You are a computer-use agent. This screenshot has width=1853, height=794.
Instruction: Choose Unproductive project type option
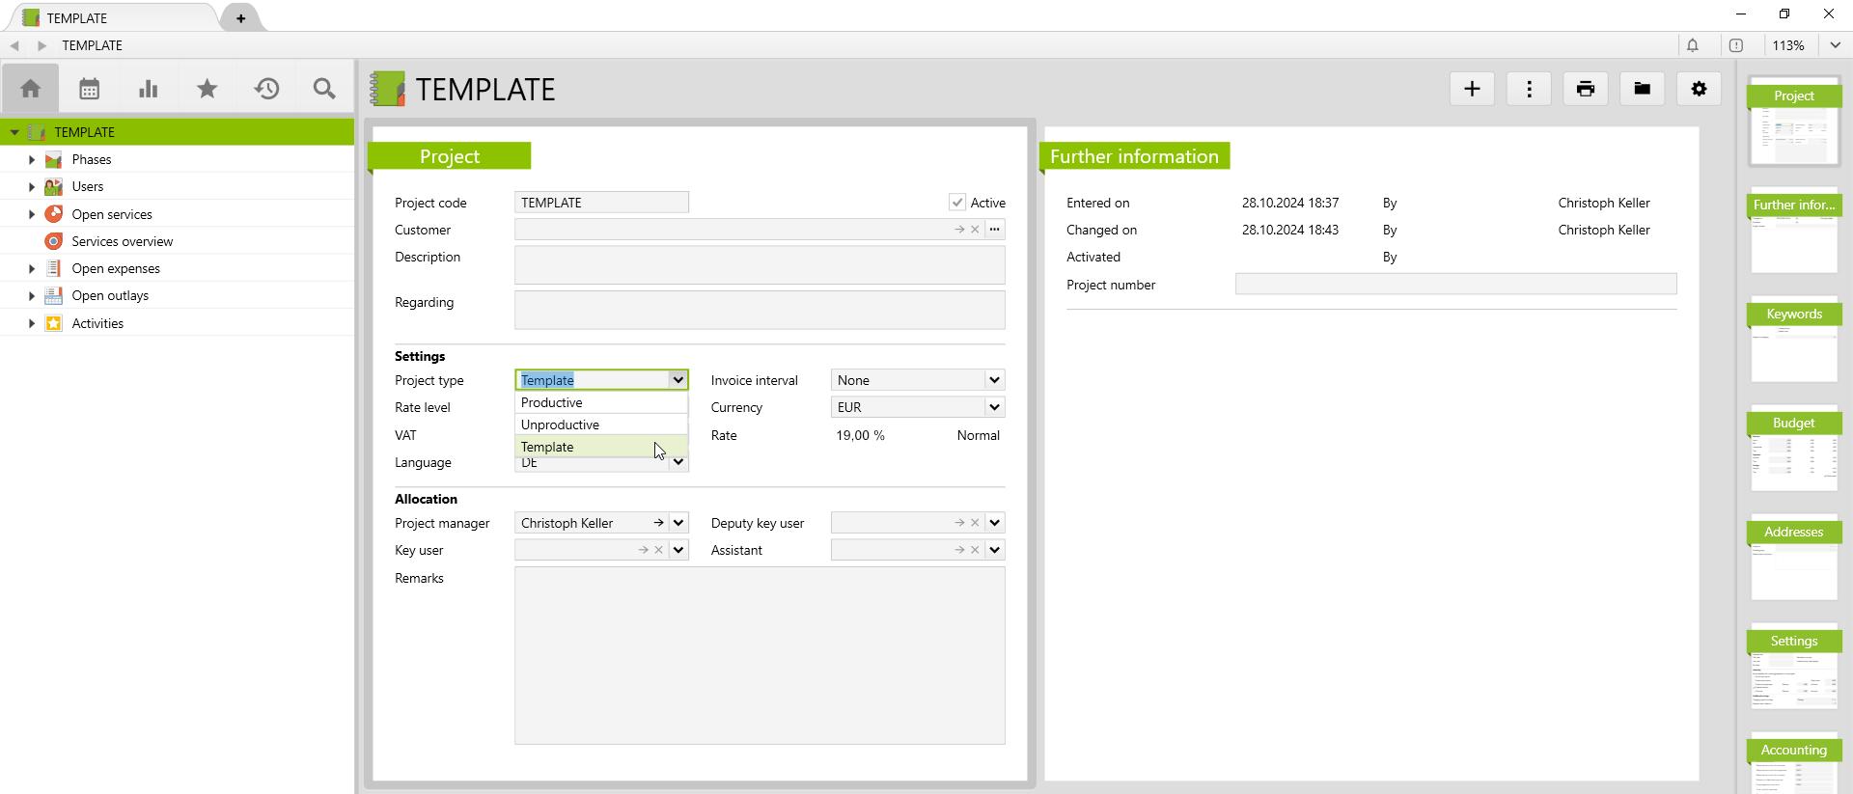560,424
